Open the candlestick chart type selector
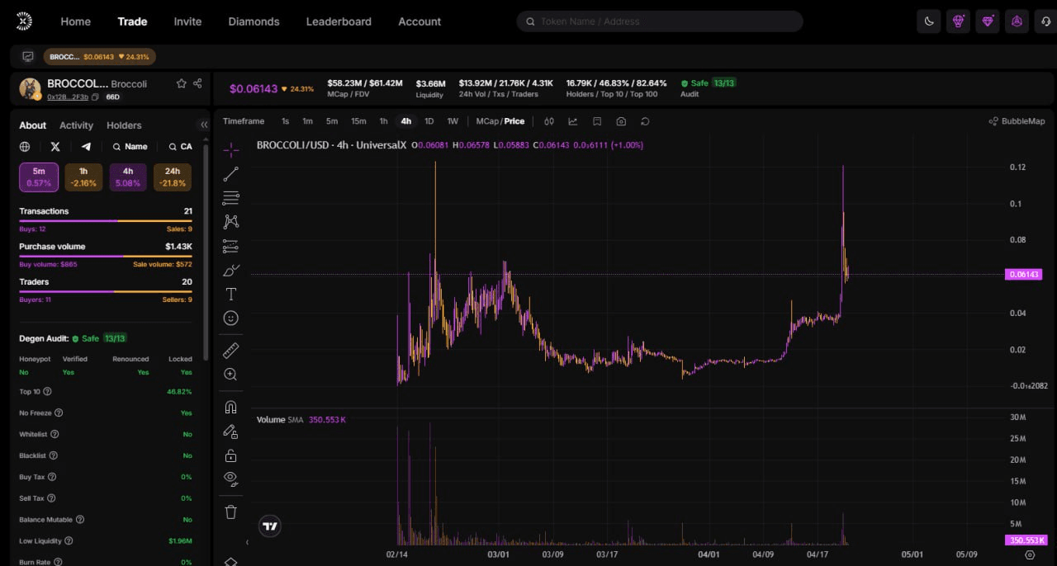 pyautogui.click(x=549, y=121)
